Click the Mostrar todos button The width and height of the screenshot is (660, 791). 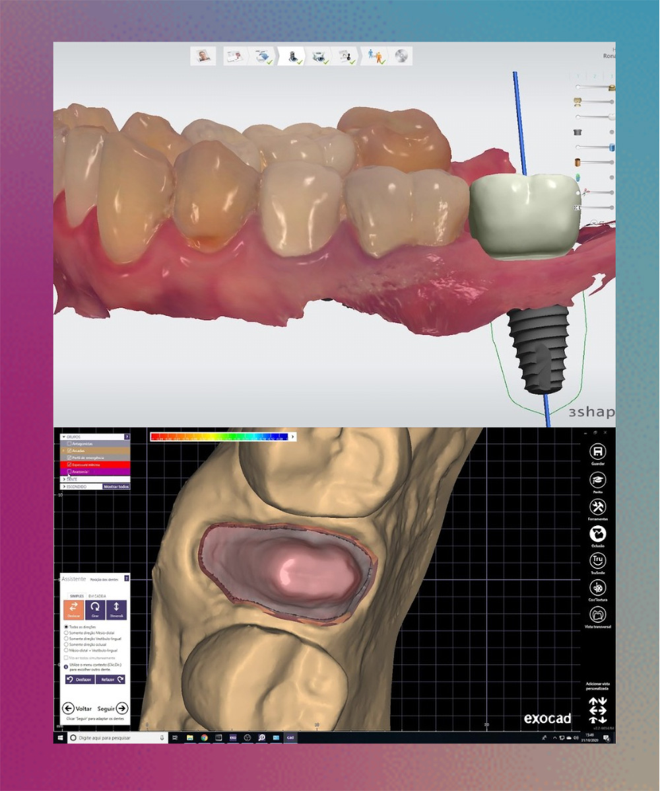(116, 486)
